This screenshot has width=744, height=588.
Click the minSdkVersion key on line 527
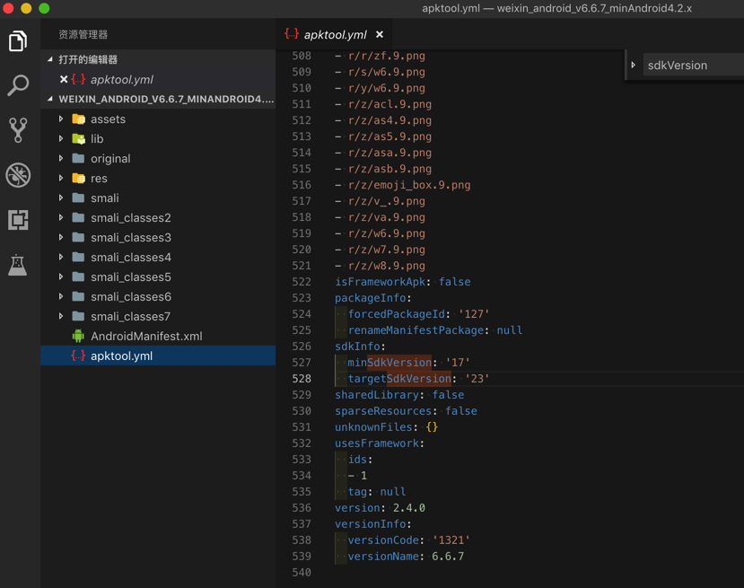pyautogui.click(x=390, y=363)
